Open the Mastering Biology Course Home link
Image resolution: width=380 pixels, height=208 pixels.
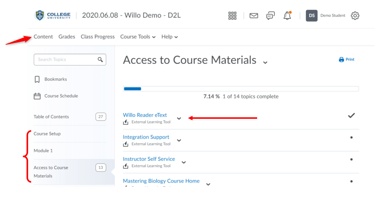click(x=161, y=181)
